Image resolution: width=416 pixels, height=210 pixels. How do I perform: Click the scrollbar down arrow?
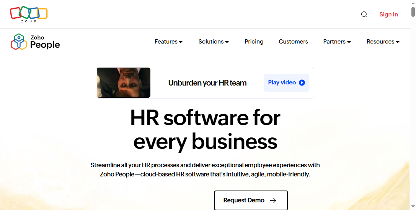pos(413,206)
